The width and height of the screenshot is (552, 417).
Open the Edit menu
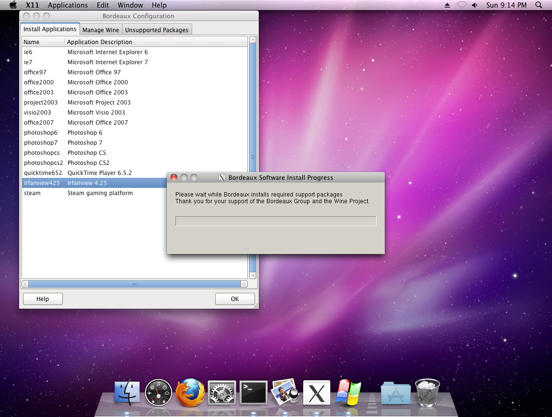click(x=103, y=5)
